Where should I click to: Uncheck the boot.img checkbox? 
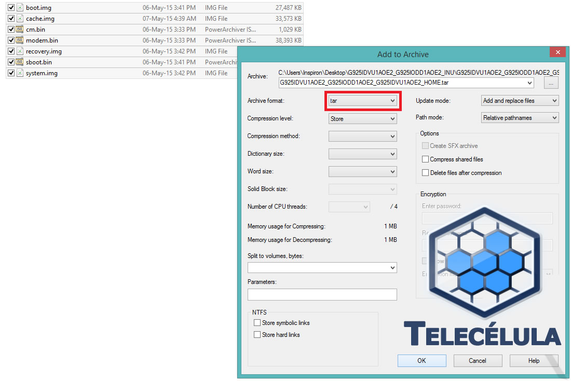click(x=11, y=8)
